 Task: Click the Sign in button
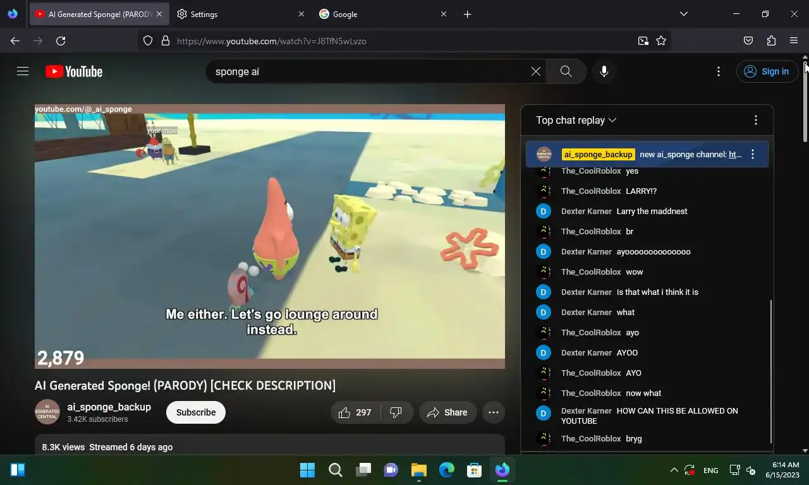[x=766, y=71]
